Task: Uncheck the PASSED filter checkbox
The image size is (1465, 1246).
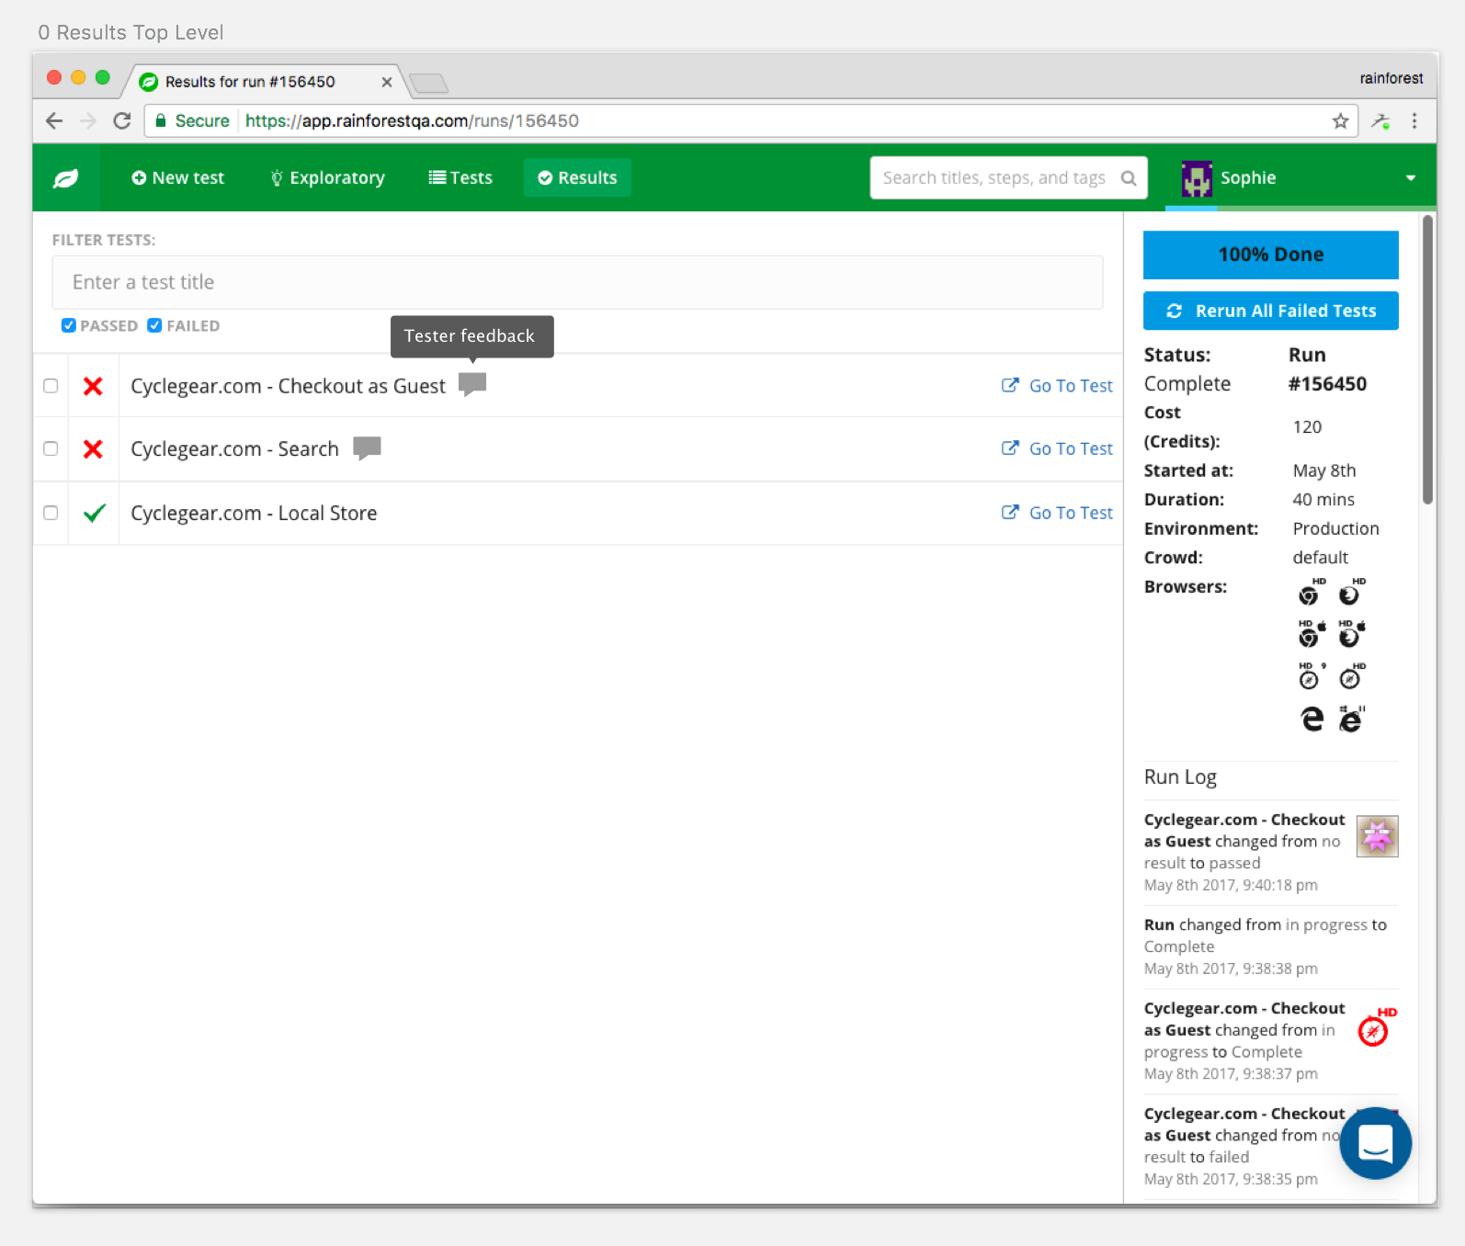Action: [x=68, y=325]
